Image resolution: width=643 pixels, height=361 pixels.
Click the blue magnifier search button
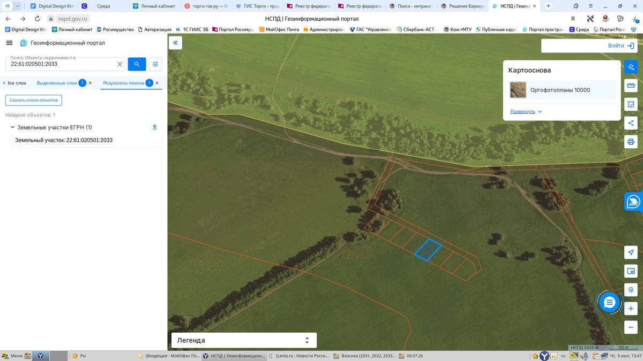point(137,64)
